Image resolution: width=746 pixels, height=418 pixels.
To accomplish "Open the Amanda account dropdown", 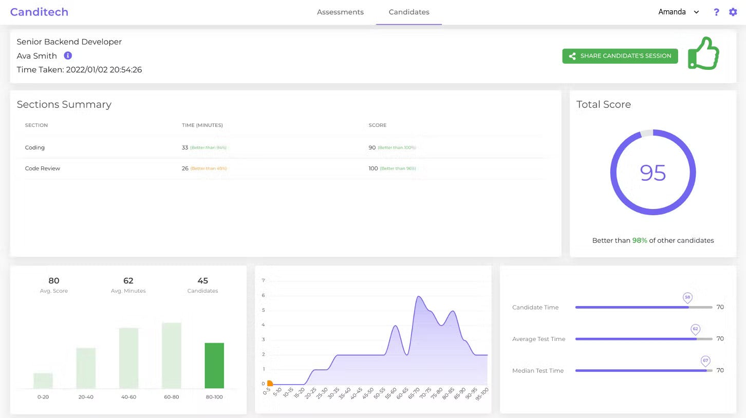I will 672,11.
